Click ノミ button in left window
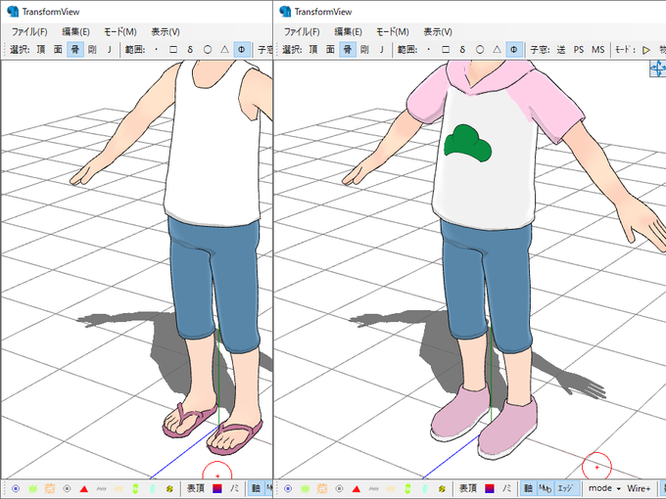Image resolution: width=666 pixels, height=499 pixels. [x=234, y=488]
